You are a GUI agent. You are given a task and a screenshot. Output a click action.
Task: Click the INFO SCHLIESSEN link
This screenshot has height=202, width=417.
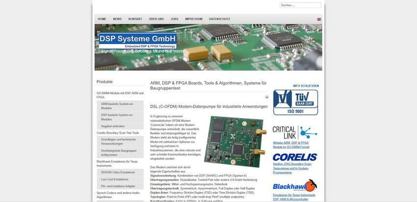(x=306, y=86)
